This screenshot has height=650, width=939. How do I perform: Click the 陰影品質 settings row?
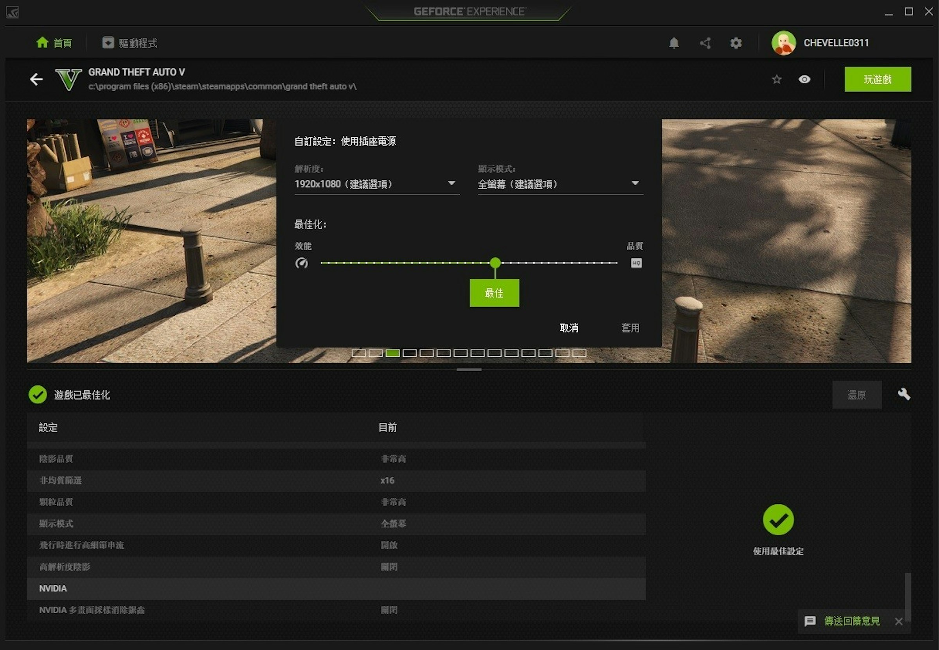(x=336, y=459)
